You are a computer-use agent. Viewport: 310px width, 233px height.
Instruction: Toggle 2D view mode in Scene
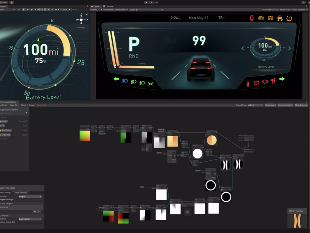[x=18, y=9]
